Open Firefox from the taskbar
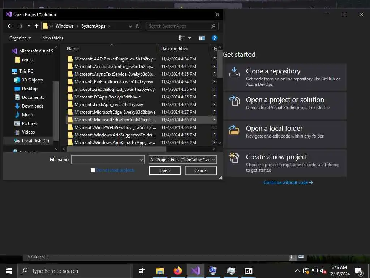370x278 pixels. [178, 271]
